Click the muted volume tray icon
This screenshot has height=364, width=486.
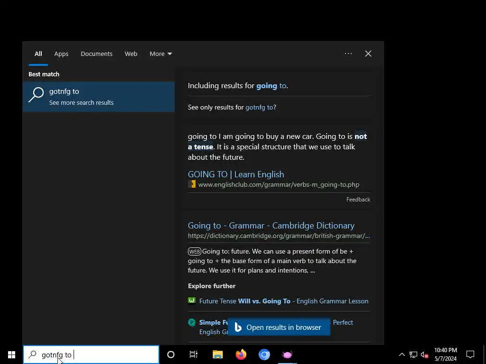[425, 355]
